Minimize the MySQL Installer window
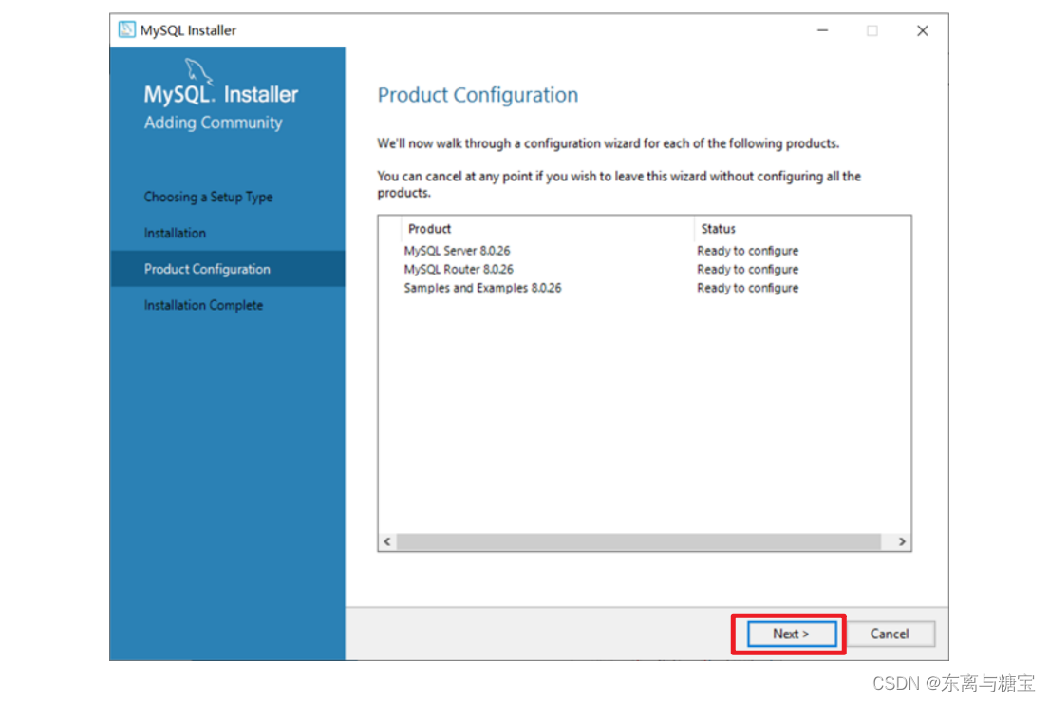This screenshot has height=701, width=1050. point(822,30)
